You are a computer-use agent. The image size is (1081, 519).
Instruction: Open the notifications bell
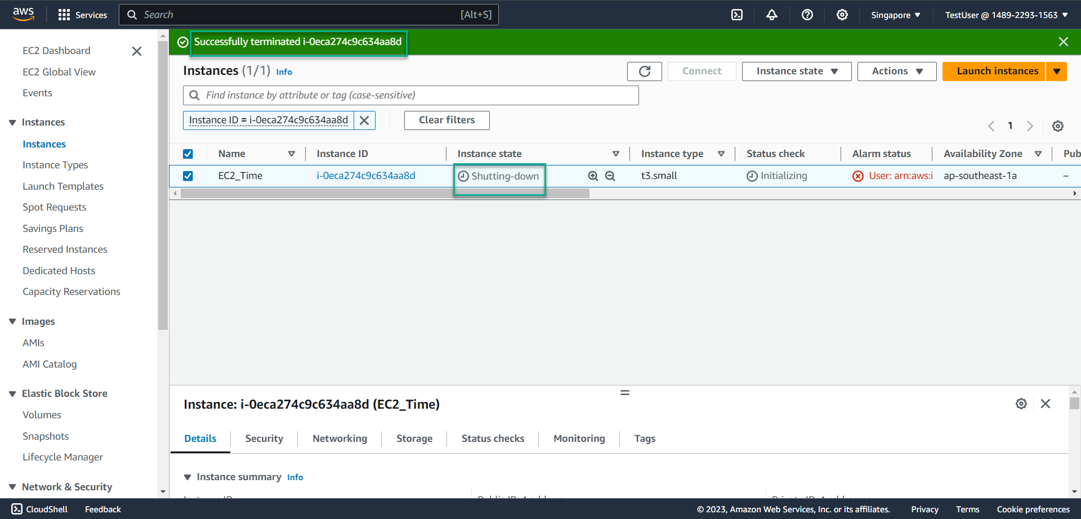click(772, 15)
